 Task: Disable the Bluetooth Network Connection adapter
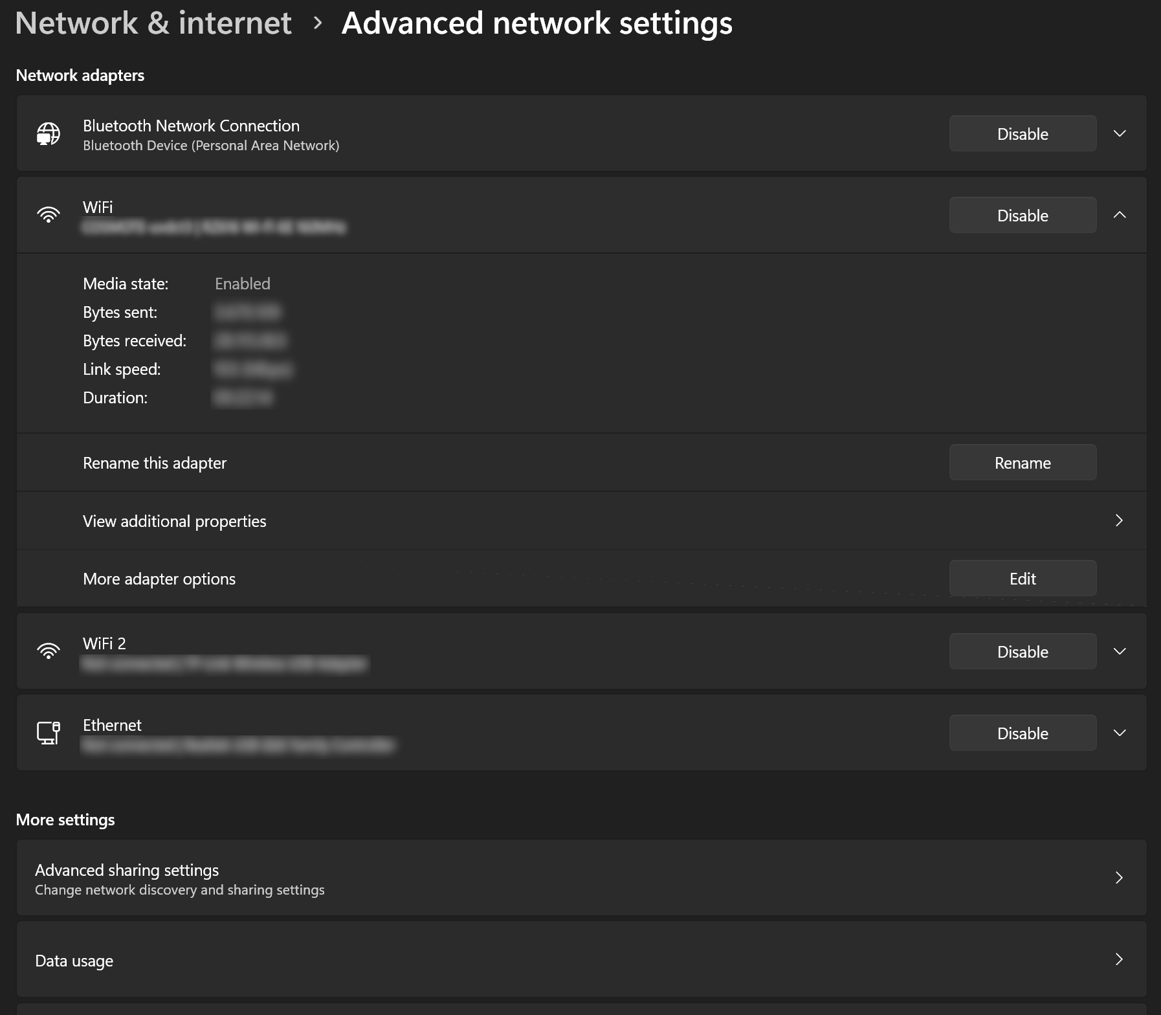click(x=1022, y=134)
